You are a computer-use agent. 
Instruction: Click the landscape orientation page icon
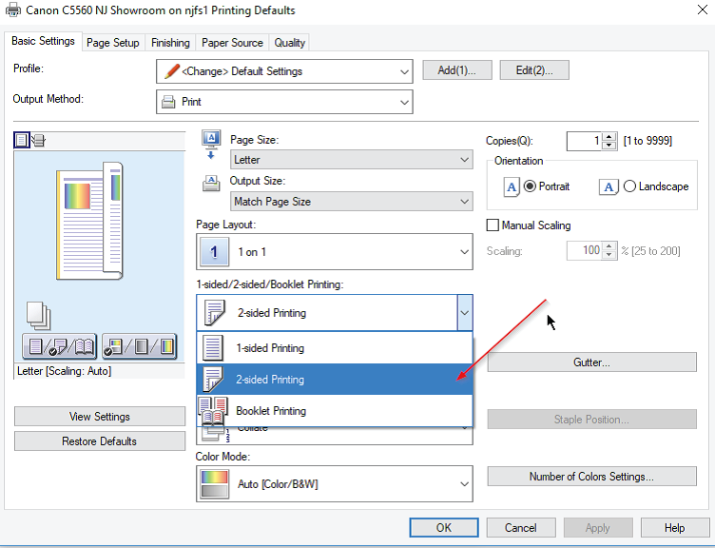tap(609, 186)
